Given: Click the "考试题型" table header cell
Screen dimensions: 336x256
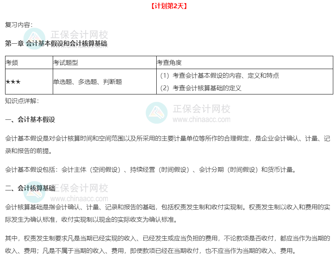Looking at the screenshot, I should pyautogui.click(x=66, y=62).
